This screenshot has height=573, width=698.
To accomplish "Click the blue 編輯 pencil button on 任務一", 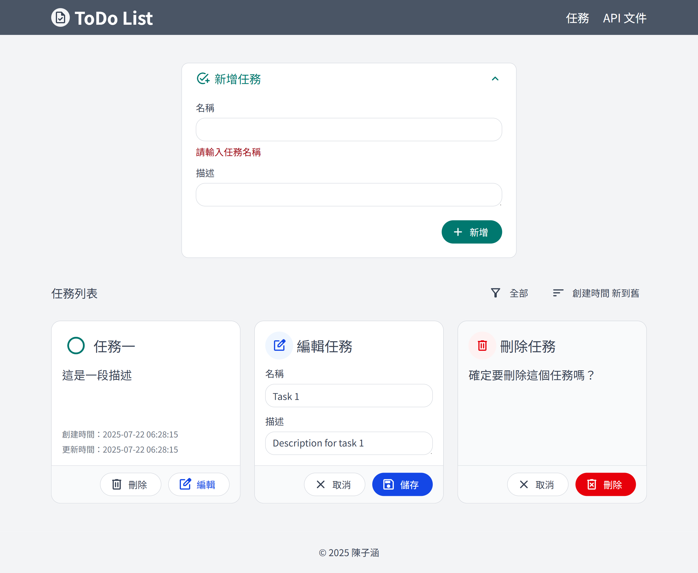I will click(199, 484).
